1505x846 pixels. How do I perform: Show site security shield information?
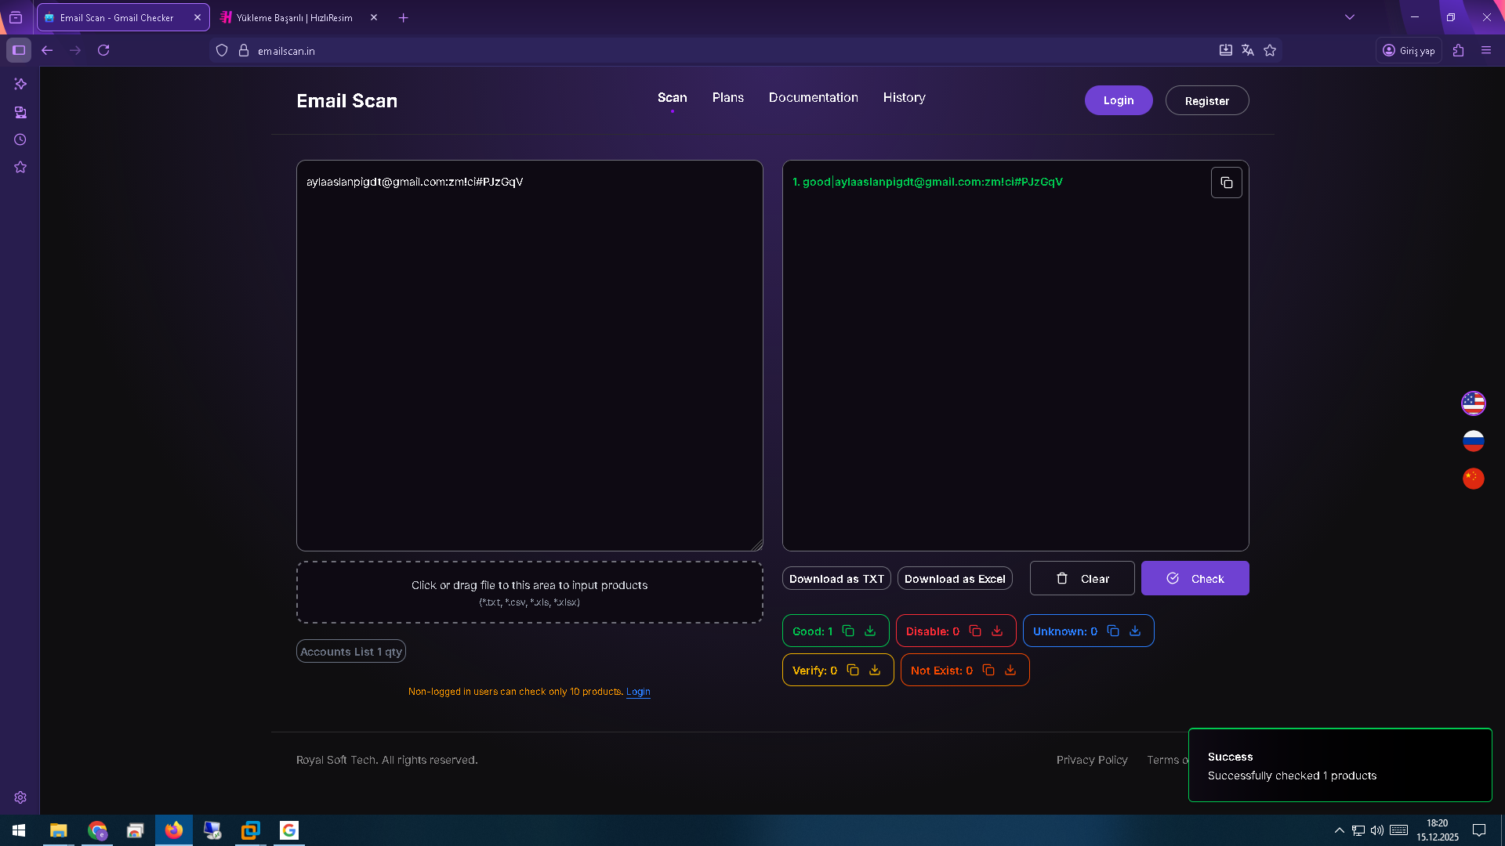(222, 50)
